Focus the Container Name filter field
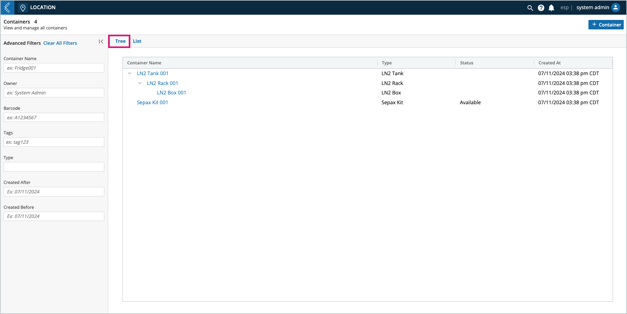This screenshot has width=627, height=314. click(54, 68)
